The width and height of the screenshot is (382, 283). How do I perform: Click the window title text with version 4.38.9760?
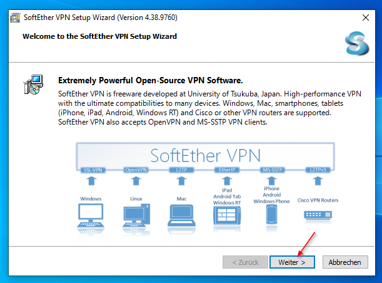(x=101, y=18)
